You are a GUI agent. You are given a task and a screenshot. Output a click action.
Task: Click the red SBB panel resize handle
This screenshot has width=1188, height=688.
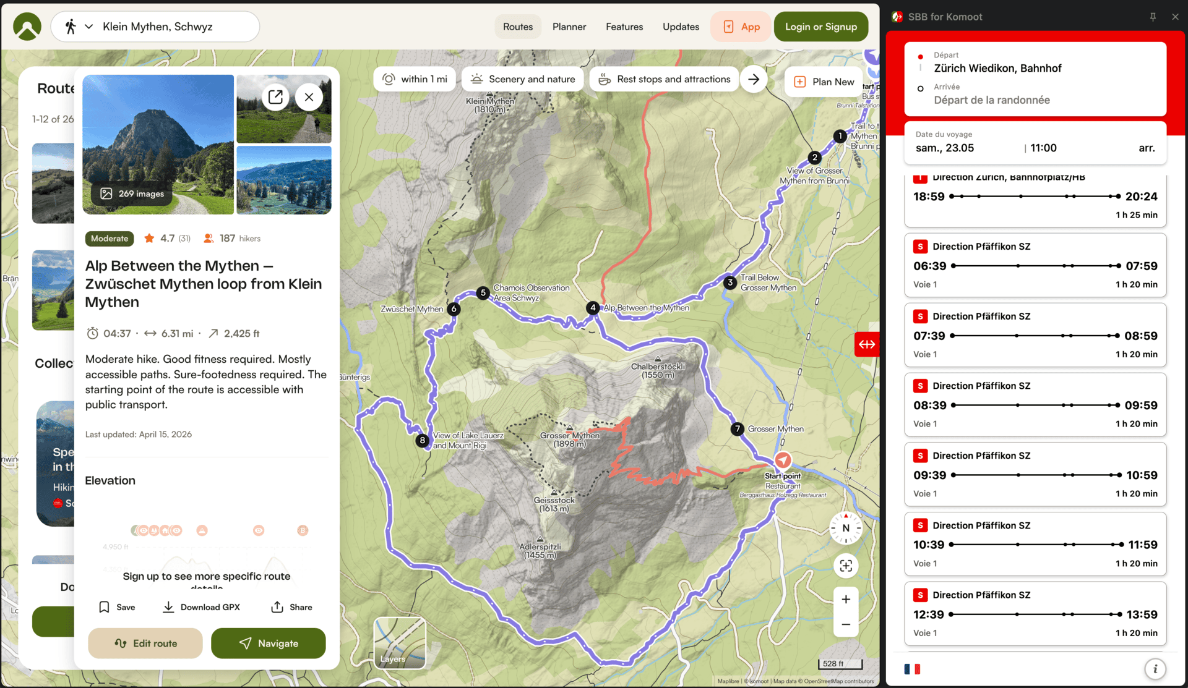(x=867, y=344)
